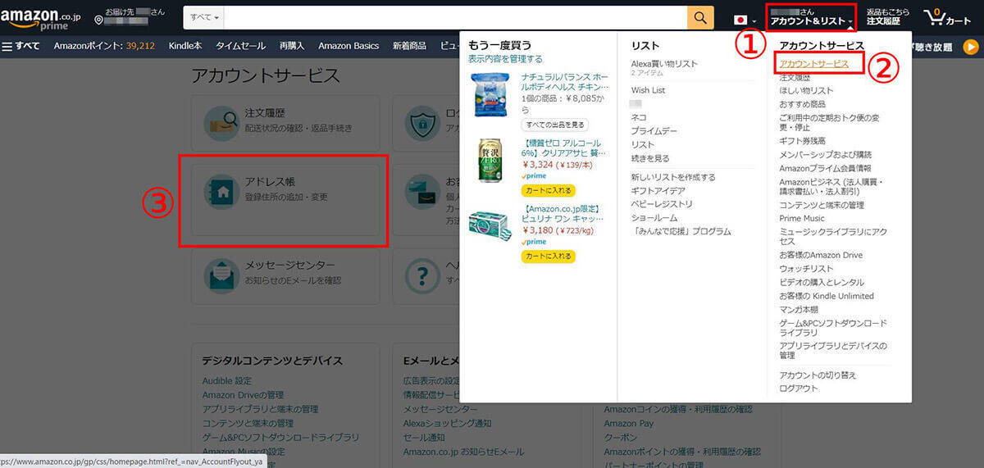This screenshot has height=468, width=984.
Task: Select アカウントの切り替え
Action: [x=818, y=375]
